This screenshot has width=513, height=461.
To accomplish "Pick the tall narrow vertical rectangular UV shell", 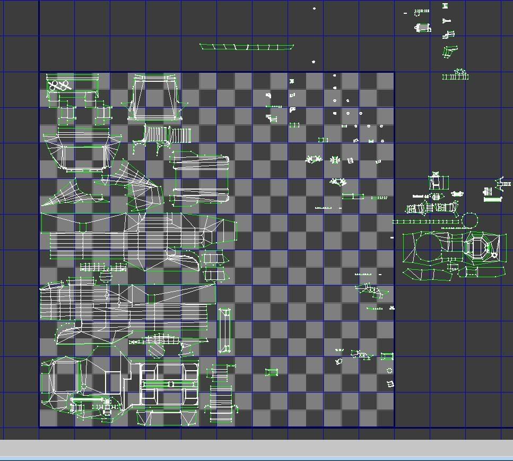I will [225, 330].
